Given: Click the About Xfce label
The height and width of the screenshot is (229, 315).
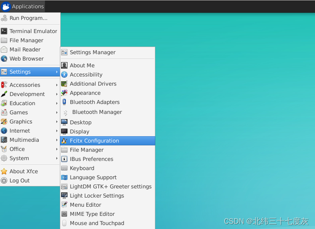Looking at the screenshot, I should tap(24, 171).
